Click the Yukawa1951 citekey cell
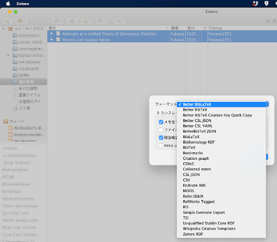The image size is (277, 242). 220,40
